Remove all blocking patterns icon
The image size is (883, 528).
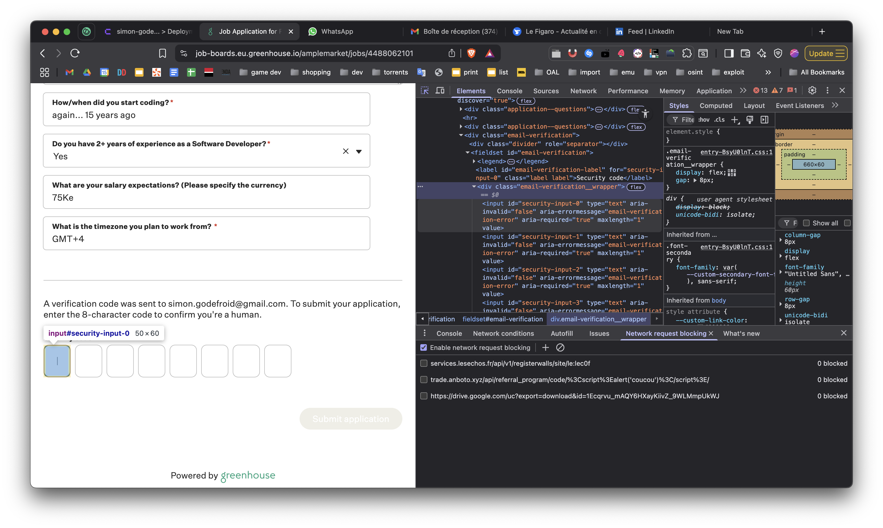(x=560, y=348)
